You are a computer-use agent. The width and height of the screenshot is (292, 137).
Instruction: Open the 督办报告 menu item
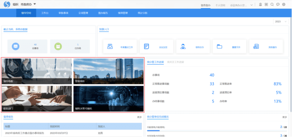103,13
